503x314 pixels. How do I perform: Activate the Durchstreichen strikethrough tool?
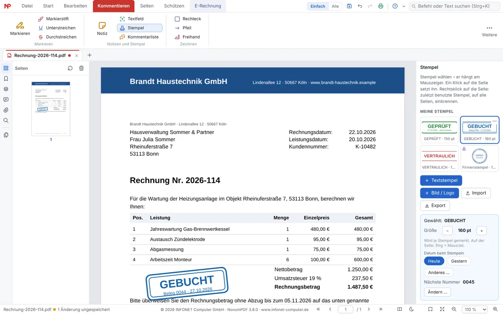[57, 37]
